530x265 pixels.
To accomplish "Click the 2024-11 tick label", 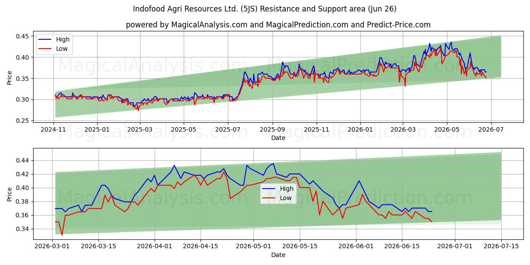I will [54, 129].
